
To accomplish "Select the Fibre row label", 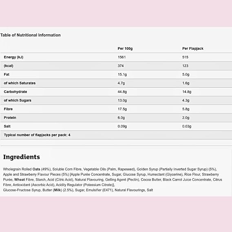I will 8,109.
